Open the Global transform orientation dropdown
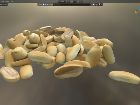 (x=62, y=2)
